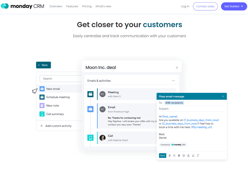Click the 498 recipients chip

[174, 103]
